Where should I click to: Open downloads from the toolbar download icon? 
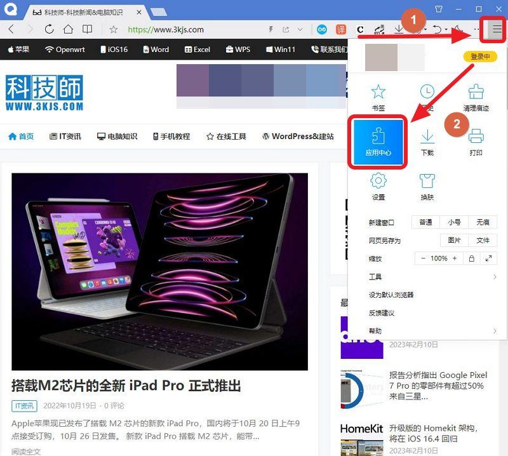click(399, 29)
